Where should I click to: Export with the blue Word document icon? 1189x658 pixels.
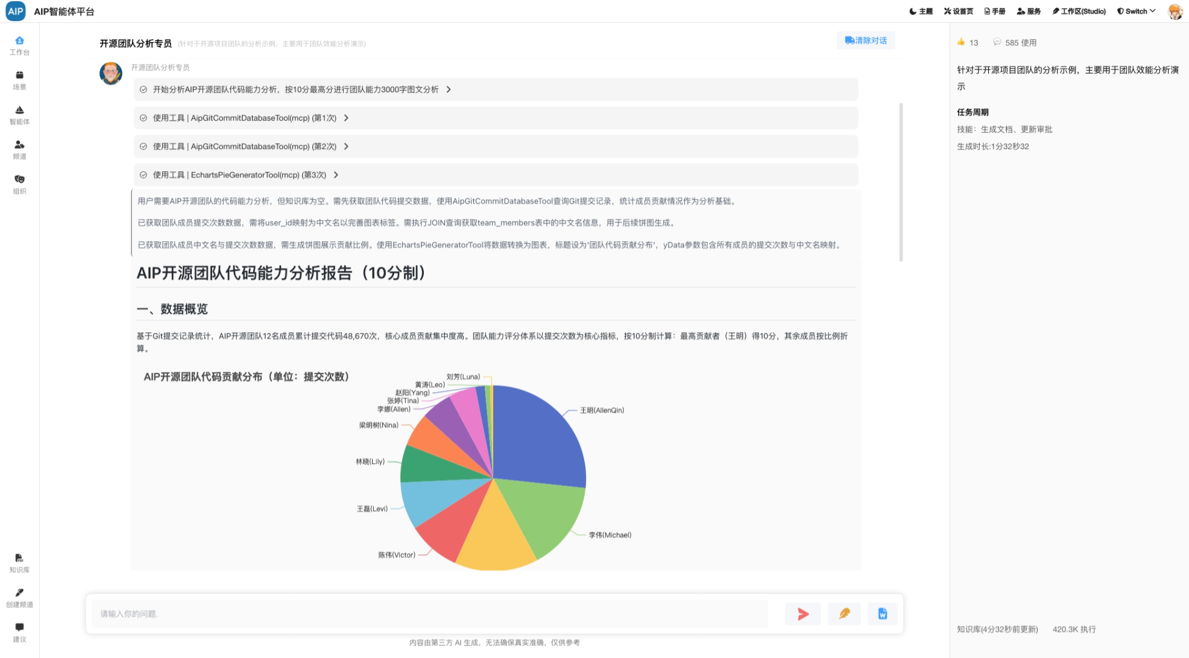pyautogui.click(x=882, y=614)
